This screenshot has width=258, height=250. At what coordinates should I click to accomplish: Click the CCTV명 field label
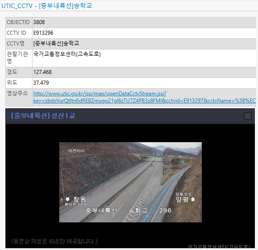coord(16,44)
